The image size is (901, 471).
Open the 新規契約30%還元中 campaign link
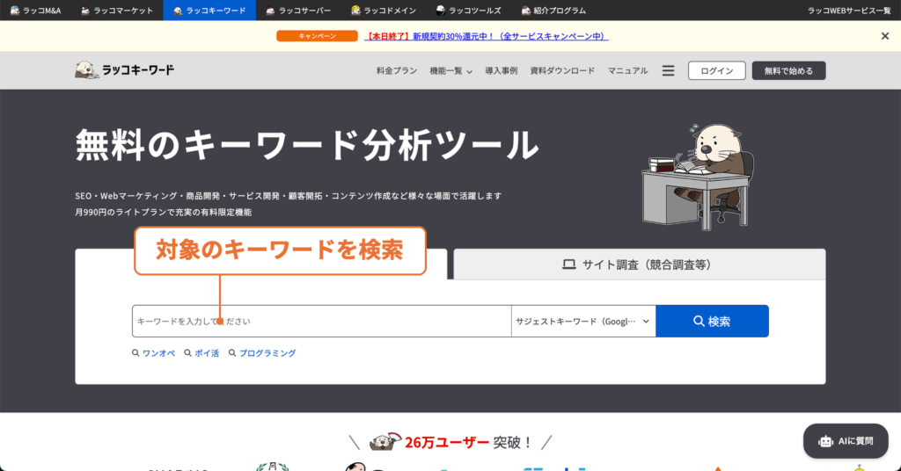[x=486, y=36]
